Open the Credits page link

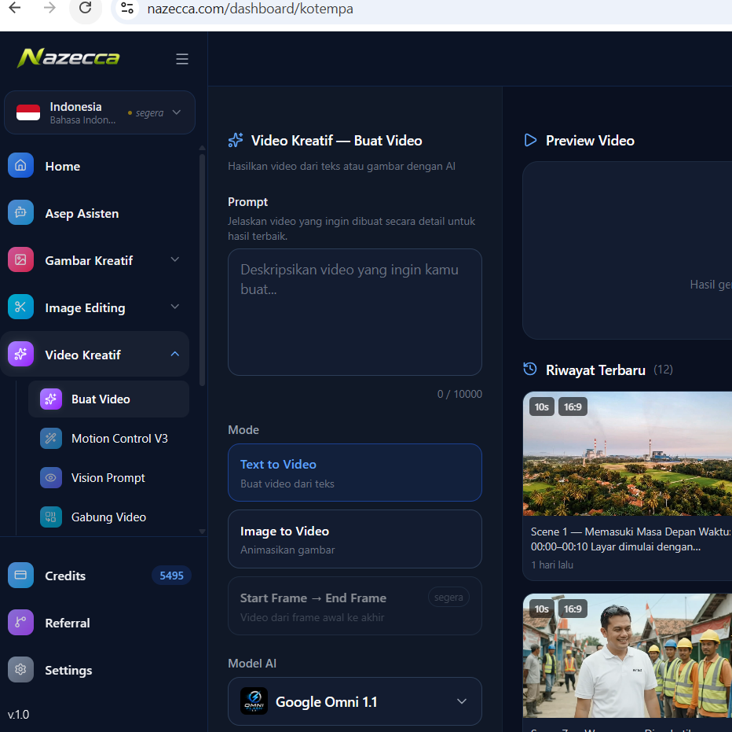click(x=65, y=576)
